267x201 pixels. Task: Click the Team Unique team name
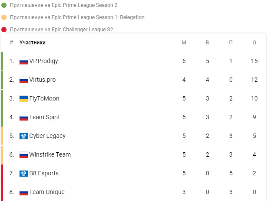[x=47, y=192]
